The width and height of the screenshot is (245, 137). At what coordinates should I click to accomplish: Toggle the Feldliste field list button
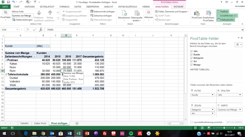point(223,12)
